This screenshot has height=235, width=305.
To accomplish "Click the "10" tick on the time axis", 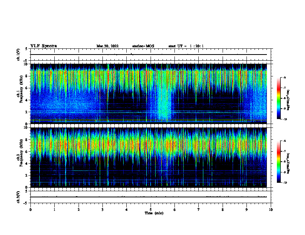I will click(x=271, y=210).
